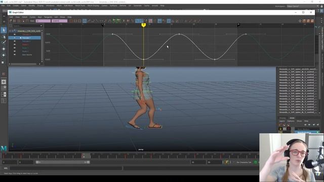Open the Dope Sheet from Graph Editor
This screenshot has height=182, width=324.
coord(304,21)
